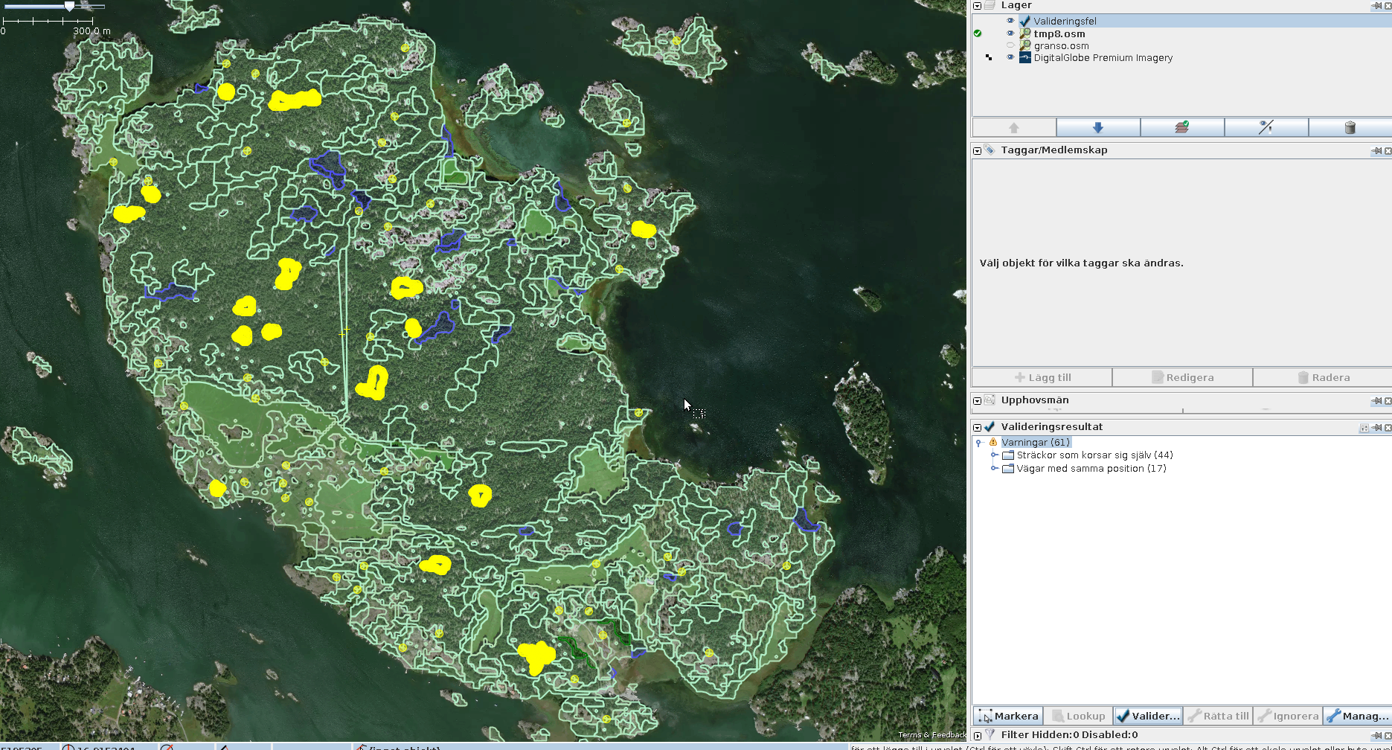Click the layer visibility and opacity button
This screenshot has width=1392, height=750.
tap(1266, 127)
